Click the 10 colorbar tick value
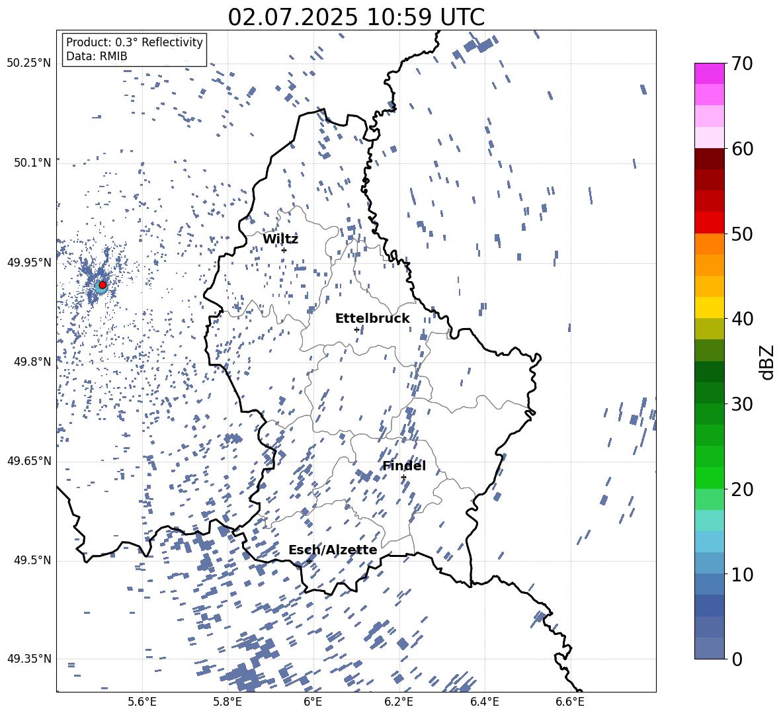This screenshot has width=783, height=715. point(742,574)
